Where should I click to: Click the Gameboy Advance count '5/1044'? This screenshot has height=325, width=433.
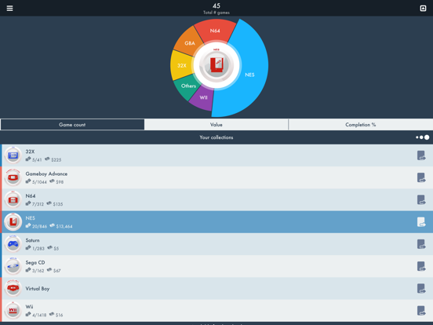[39, 182]
